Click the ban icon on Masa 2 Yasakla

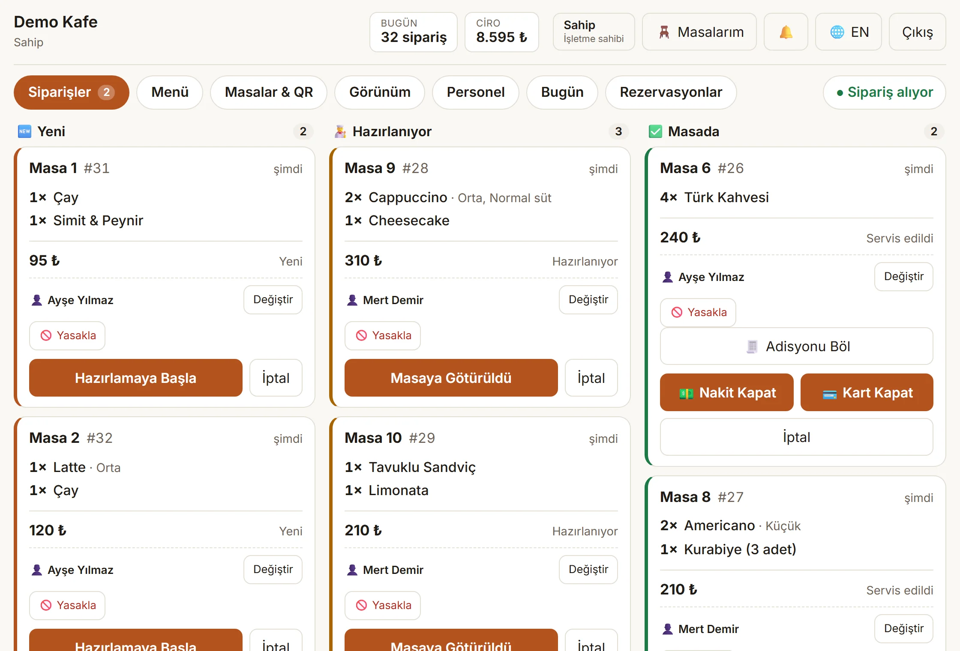pyautogui.click(x=46, y=605)
